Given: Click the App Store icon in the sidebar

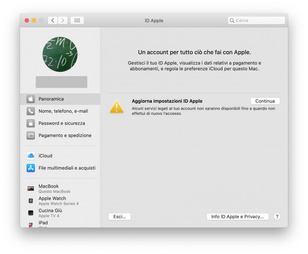Looking at the screenshot, I should point(31,168).
